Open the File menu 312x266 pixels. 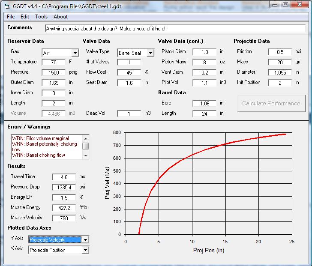pyautogui.click(x=11, y=17)
